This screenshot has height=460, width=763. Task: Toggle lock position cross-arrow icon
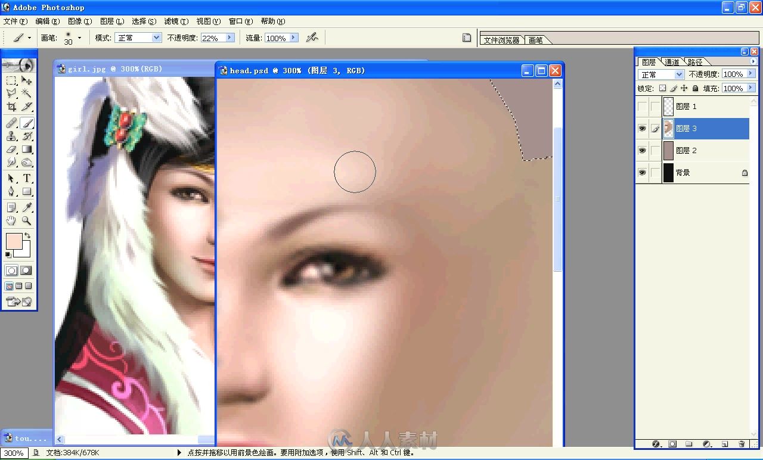point(684,88)
